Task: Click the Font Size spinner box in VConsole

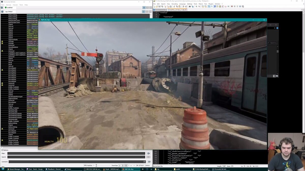Action: point(121,165)
